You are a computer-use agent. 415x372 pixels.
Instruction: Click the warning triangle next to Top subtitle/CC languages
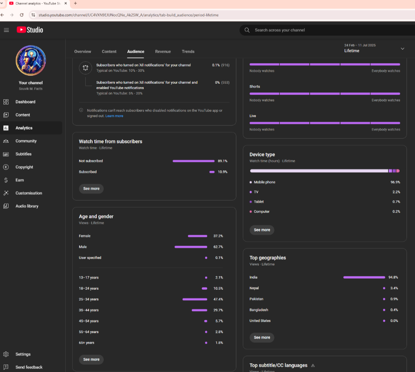[313, 365]
